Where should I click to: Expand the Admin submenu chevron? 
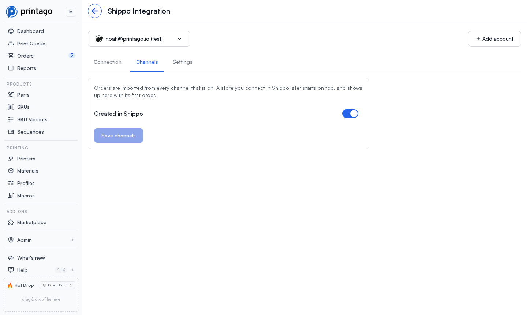click(73, 240)
